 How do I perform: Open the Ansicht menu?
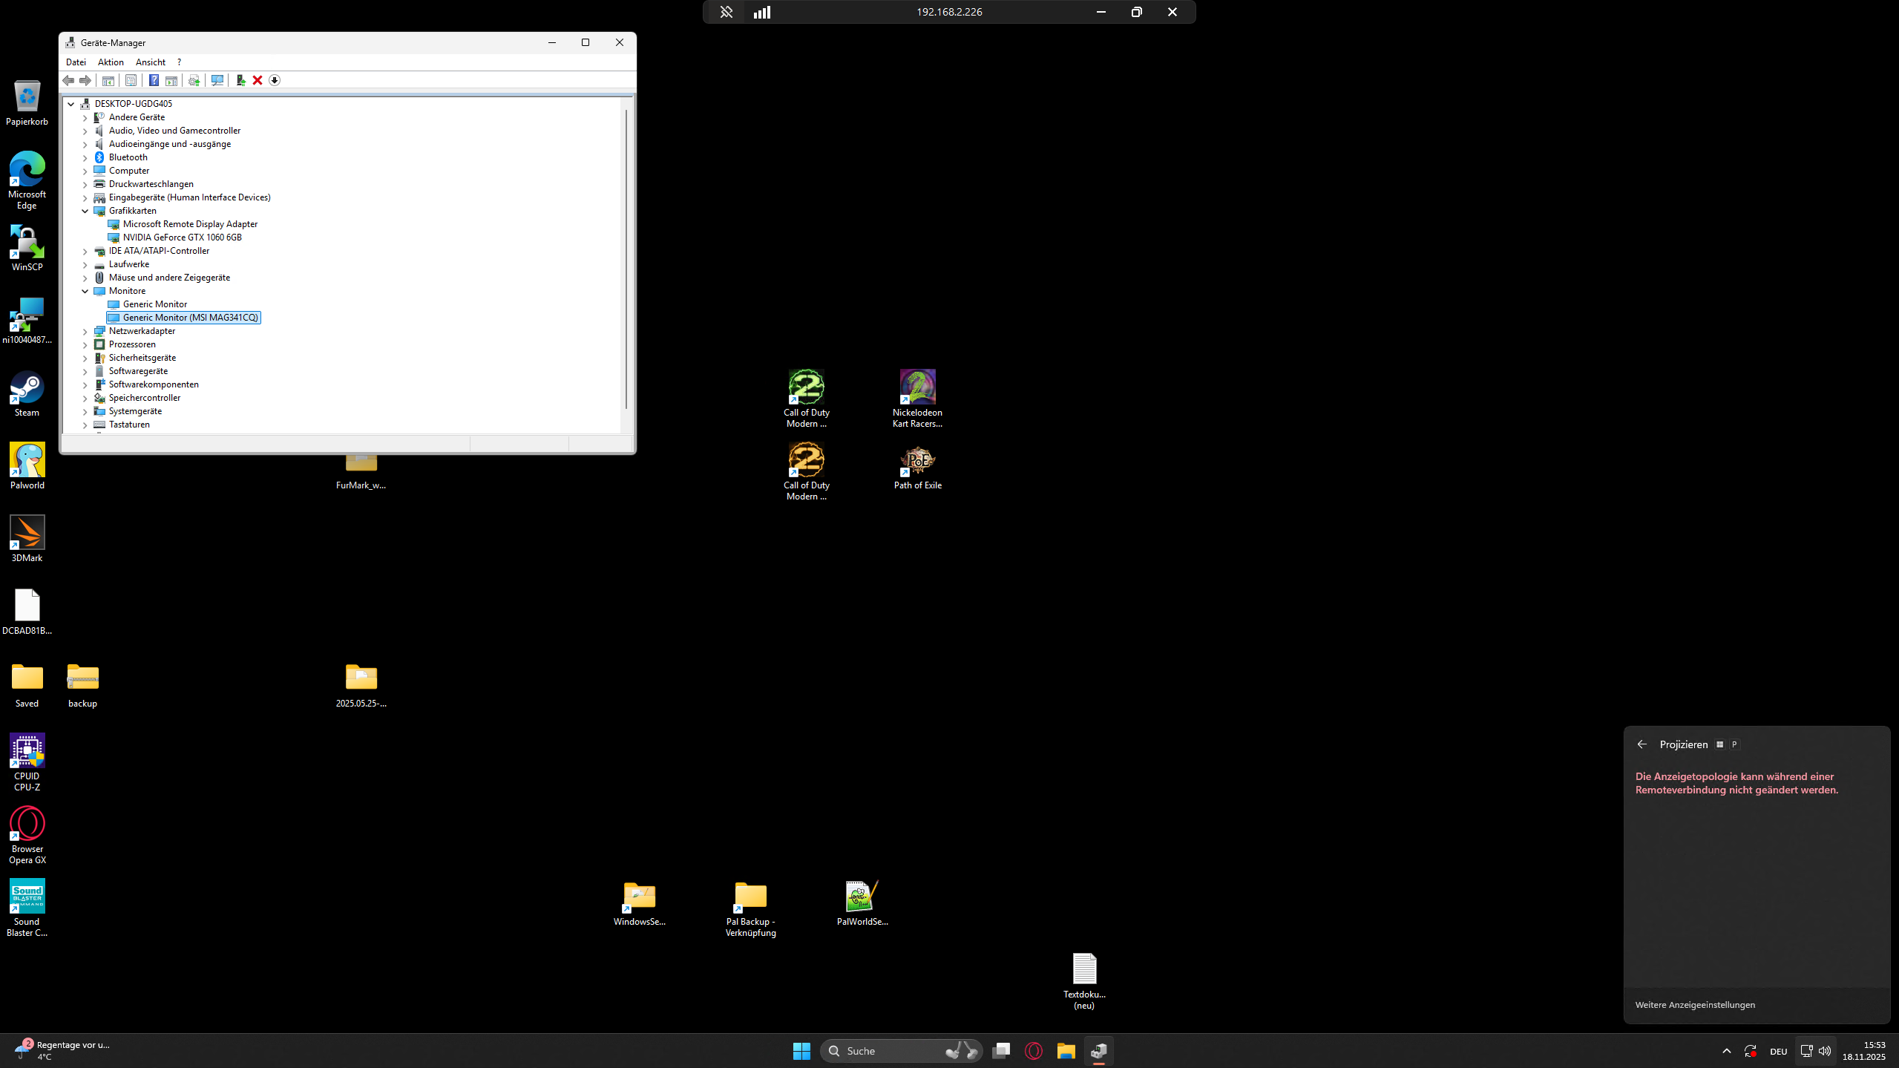pos(150,62)
